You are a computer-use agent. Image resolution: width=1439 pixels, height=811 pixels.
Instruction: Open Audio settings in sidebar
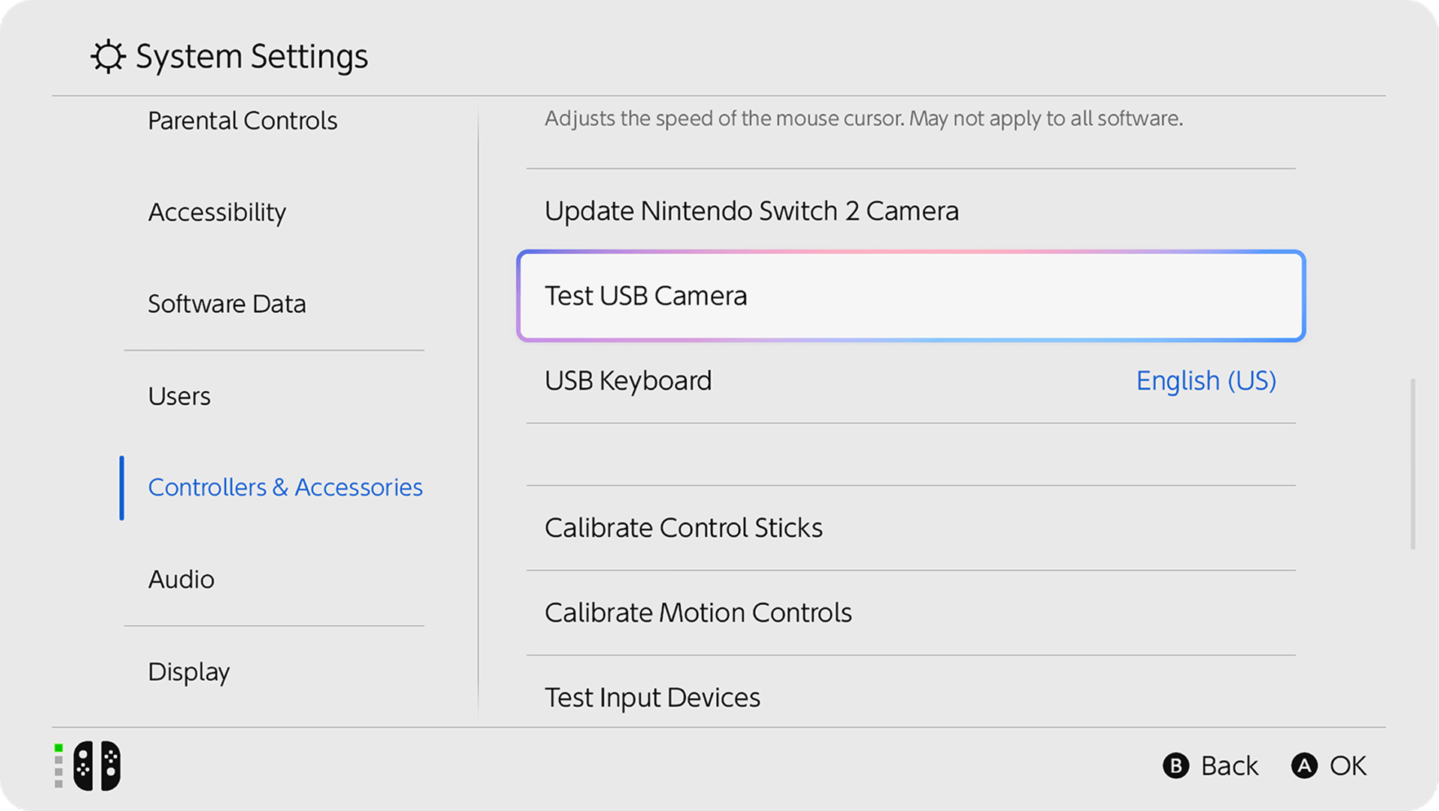(x=181, y=580)
